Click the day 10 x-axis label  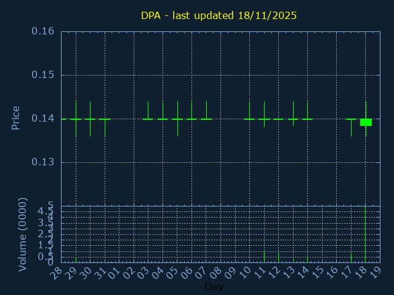click(x=245, y=272)
